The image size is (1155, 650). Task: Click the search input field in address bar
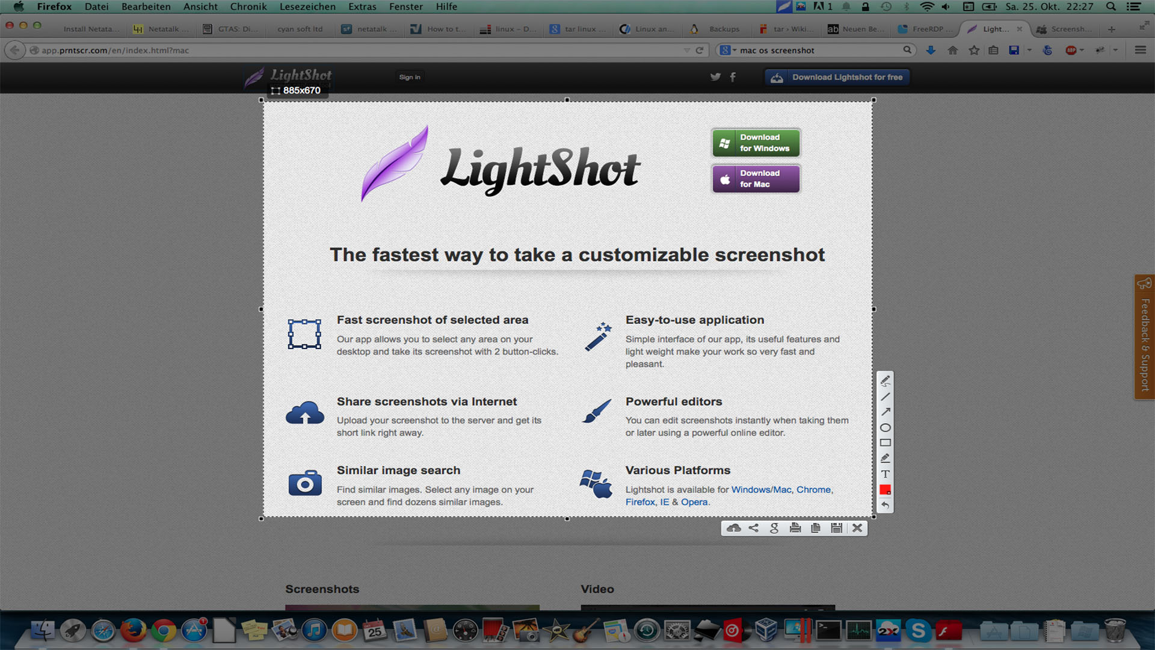pyautogui.click(x=816, y=50)
